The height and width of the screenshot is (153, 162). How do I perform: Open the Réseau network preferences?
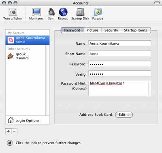[x=63, y=14]
